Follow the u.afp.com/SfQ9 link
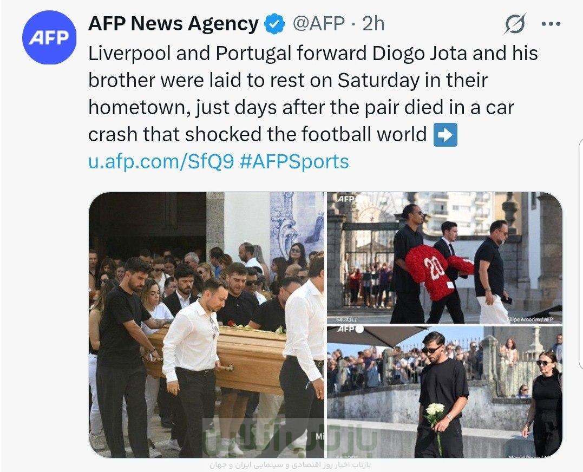Screen dimensions: 583x472 coord(161,162)
